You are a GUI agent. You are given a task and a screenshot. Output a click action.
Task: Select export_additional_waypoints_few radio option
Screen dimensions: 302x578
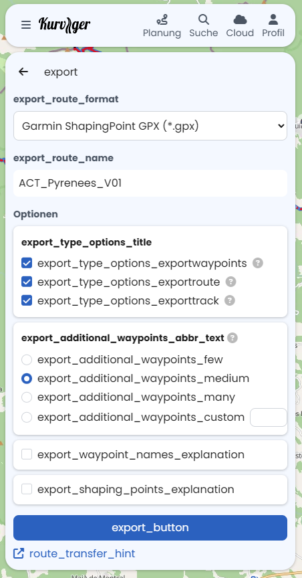pyautogui.click(x=27, y=359)
